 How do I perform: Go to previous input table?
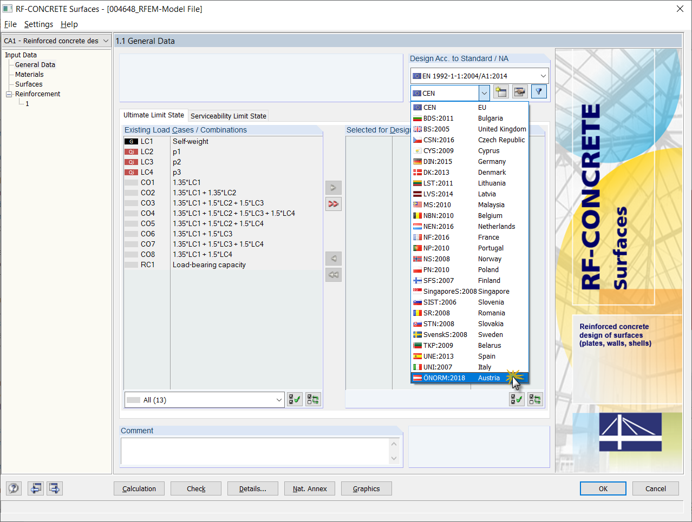coord(36,488)
